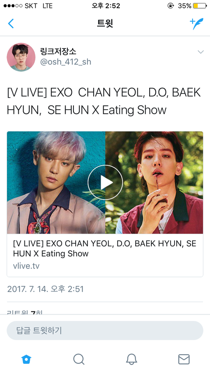Tap the status bar clock

106,6
